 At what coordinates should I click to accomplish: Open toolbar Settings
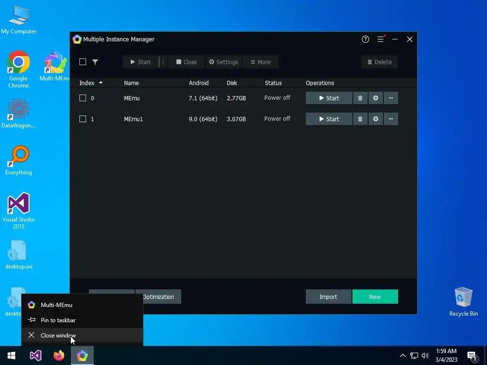224,62
